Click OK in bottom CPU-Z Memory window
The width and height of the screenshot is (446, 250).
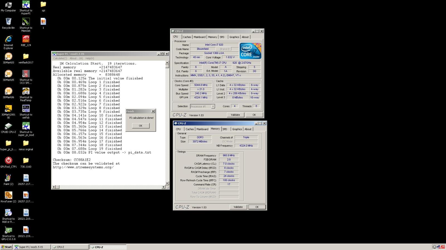257,207
